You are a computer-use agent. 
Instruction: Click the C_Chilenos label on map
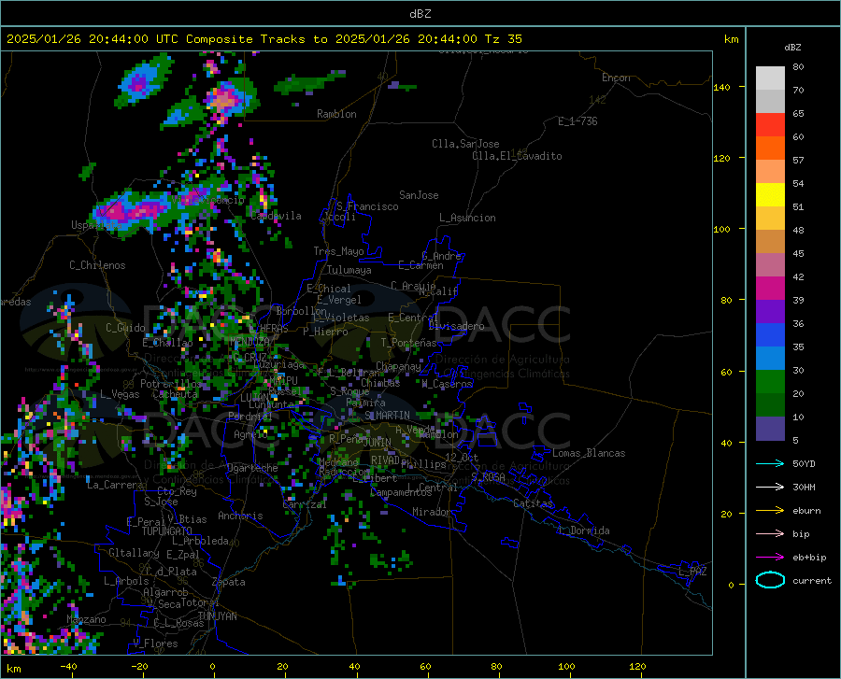97,265
